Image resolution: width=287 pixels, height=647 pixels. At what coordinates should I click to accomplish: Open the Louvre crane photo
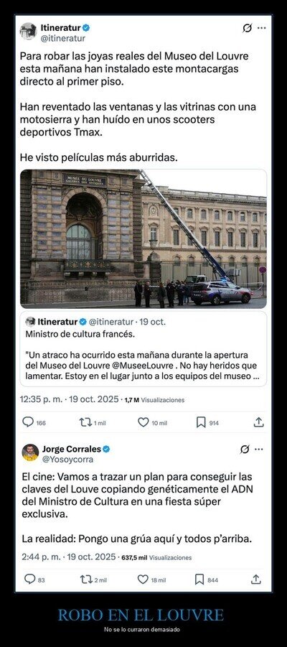click(143, 238)
